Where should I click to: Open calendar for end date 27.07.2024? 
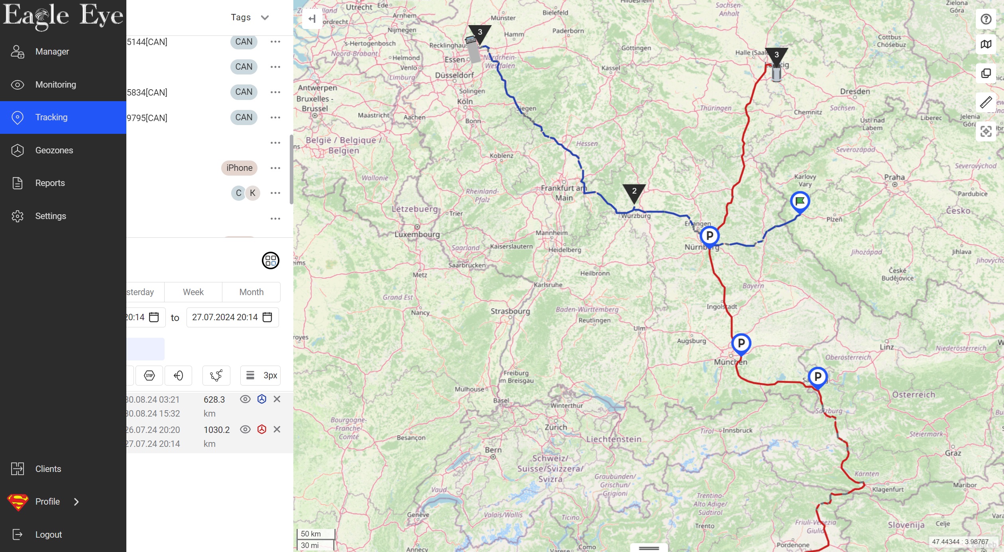[267, 317]
